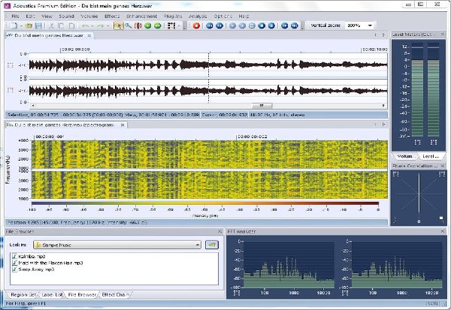Open the dropdown beside the marker grid icon
451x310 pixels.
[179, 26]
